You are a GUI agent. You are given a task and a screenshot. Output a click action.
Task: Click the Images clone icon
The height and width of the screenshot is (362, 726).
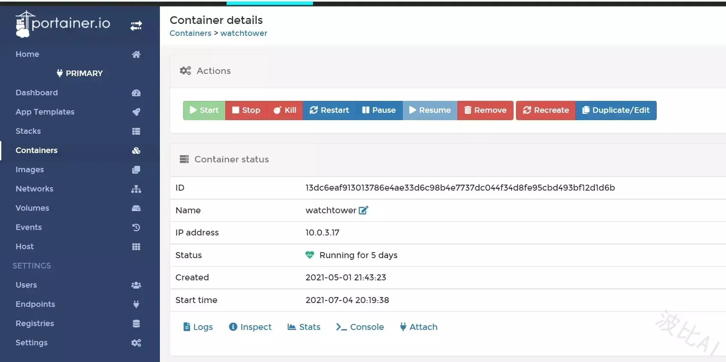pyautogui.click(x=136, y=170)
